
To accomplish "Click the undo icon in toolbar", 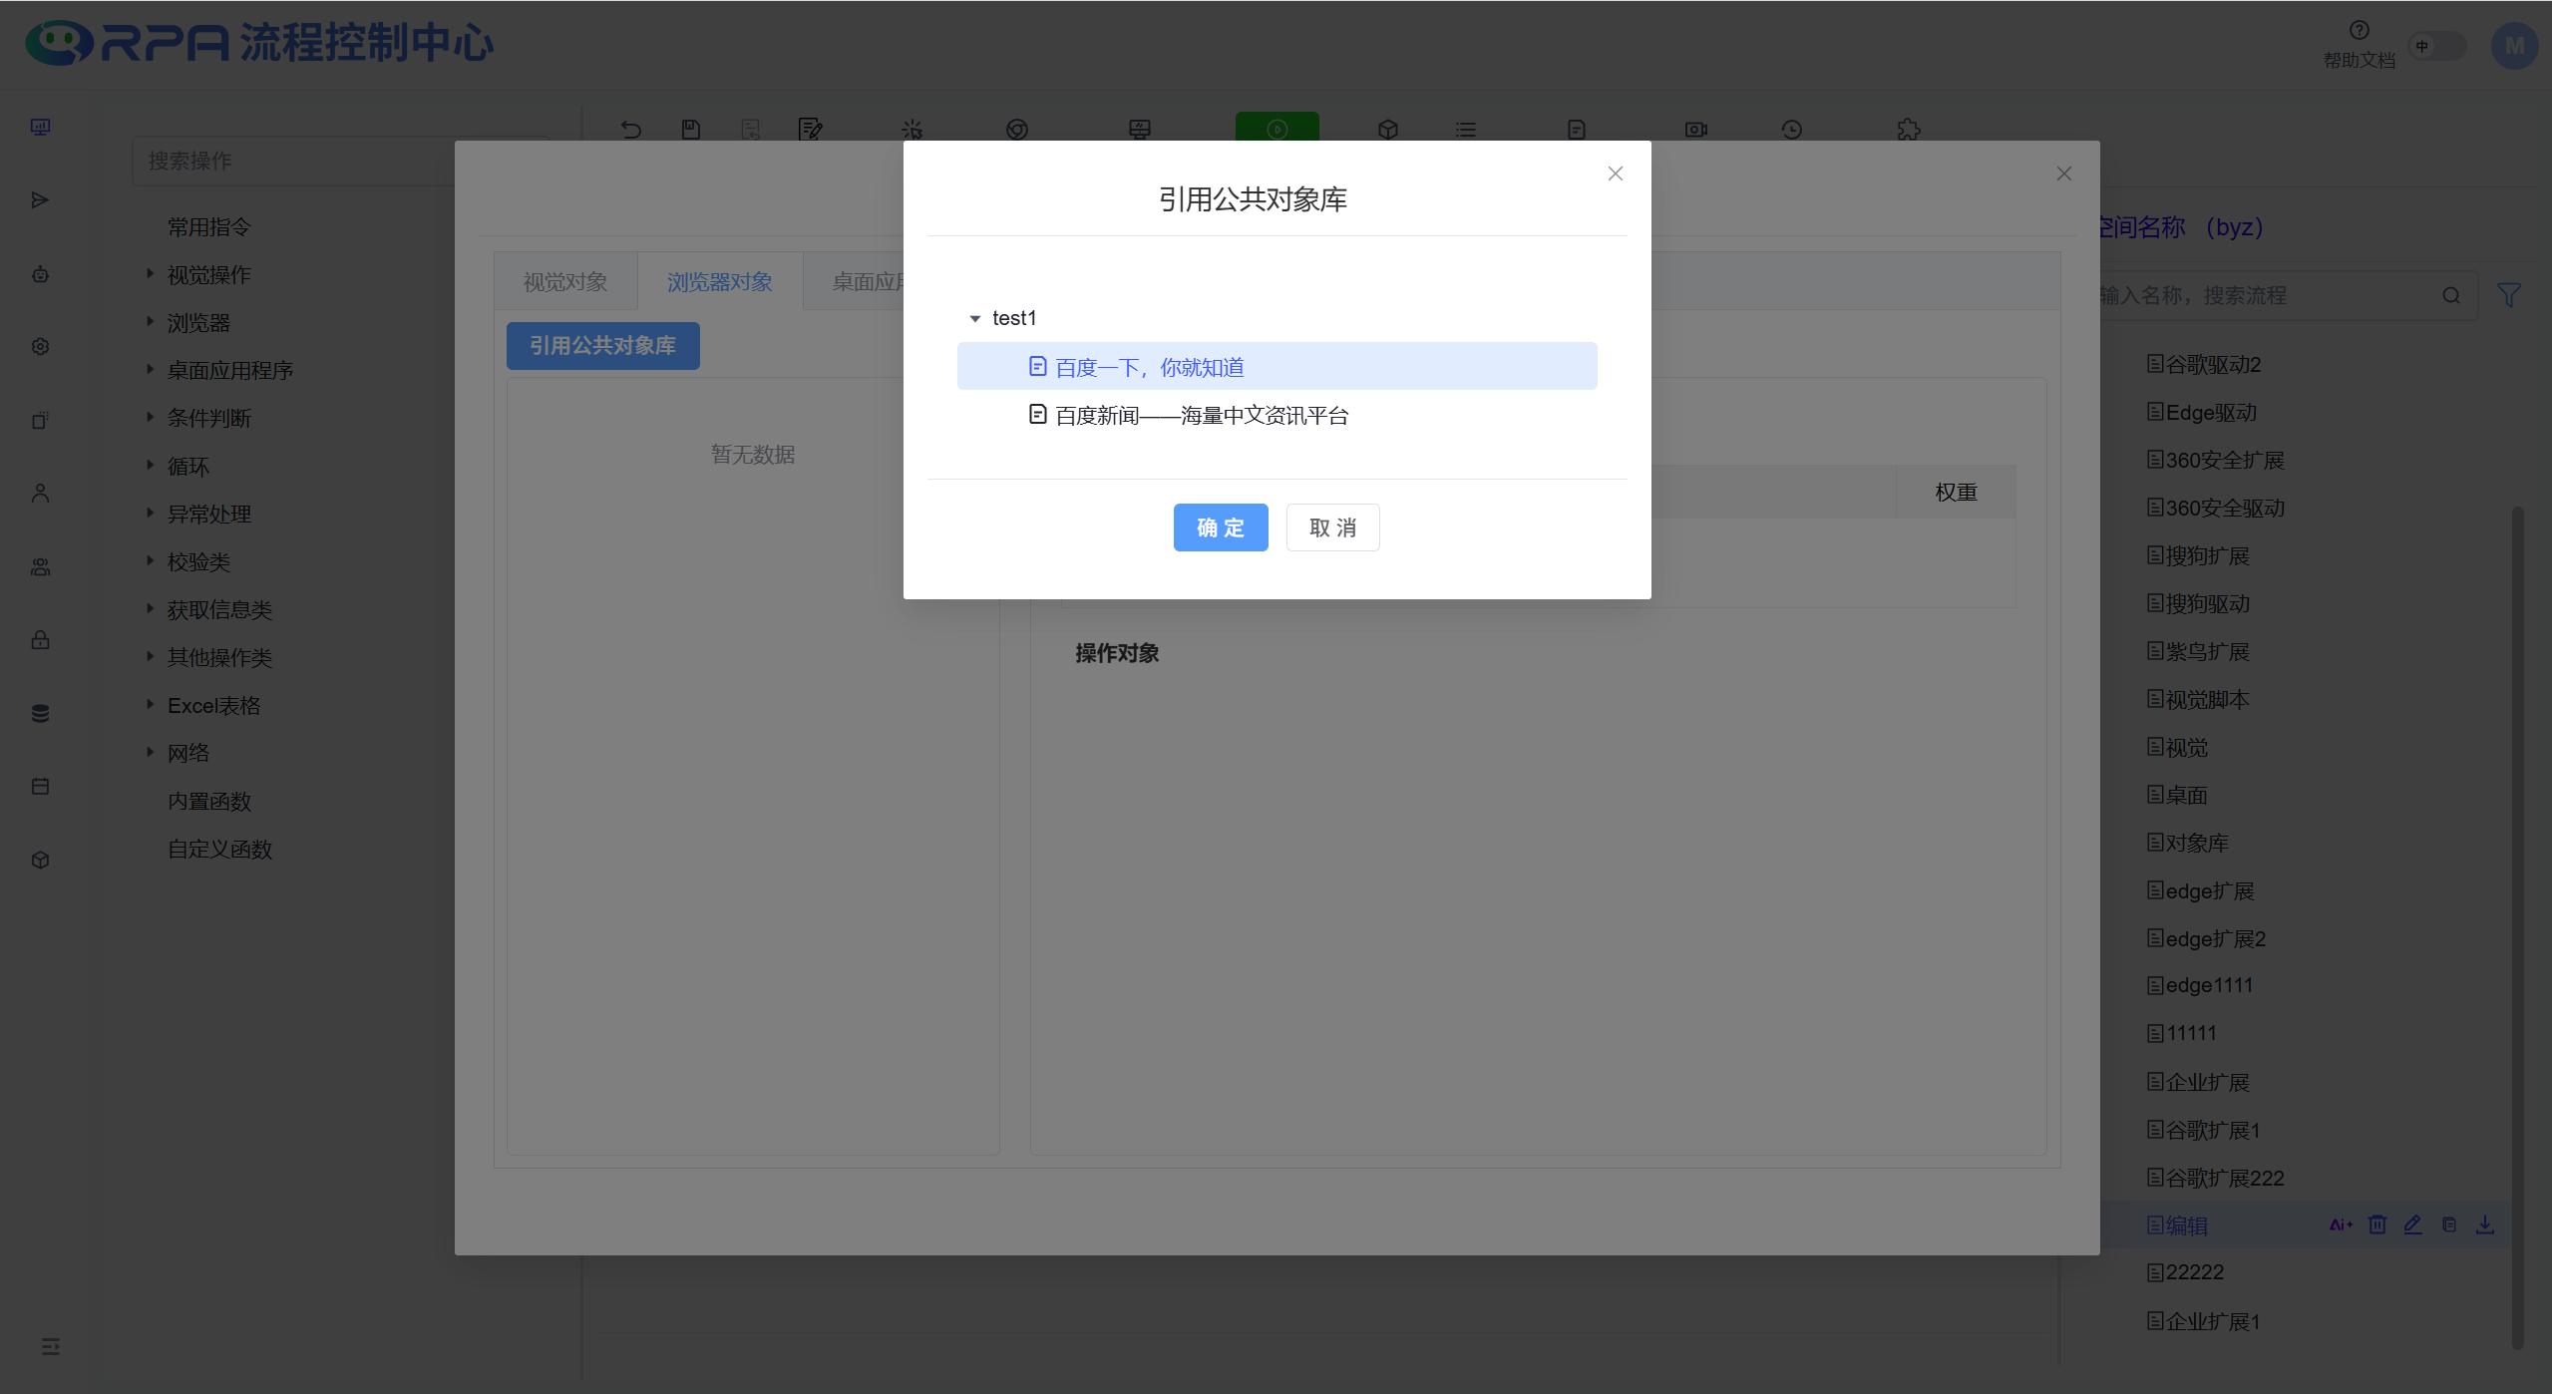I will [630, 130].
